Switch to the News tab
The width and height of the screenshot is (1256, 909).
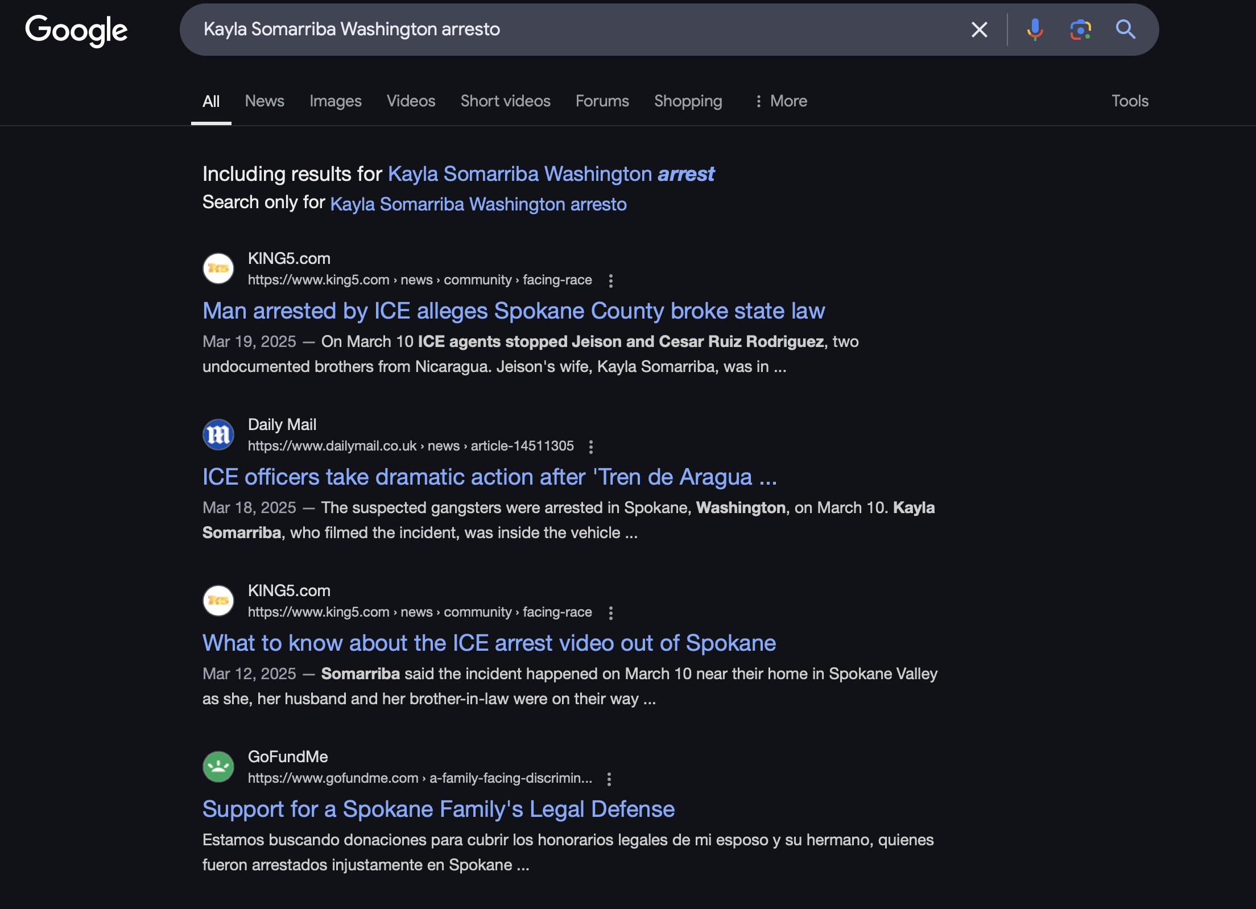click(x=265, y=101)
